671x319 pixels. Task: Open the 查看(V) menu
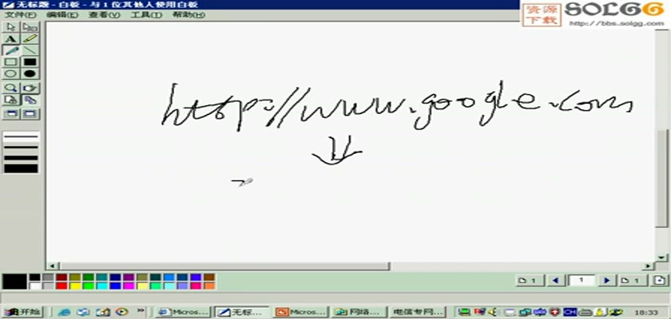(104, 15)
